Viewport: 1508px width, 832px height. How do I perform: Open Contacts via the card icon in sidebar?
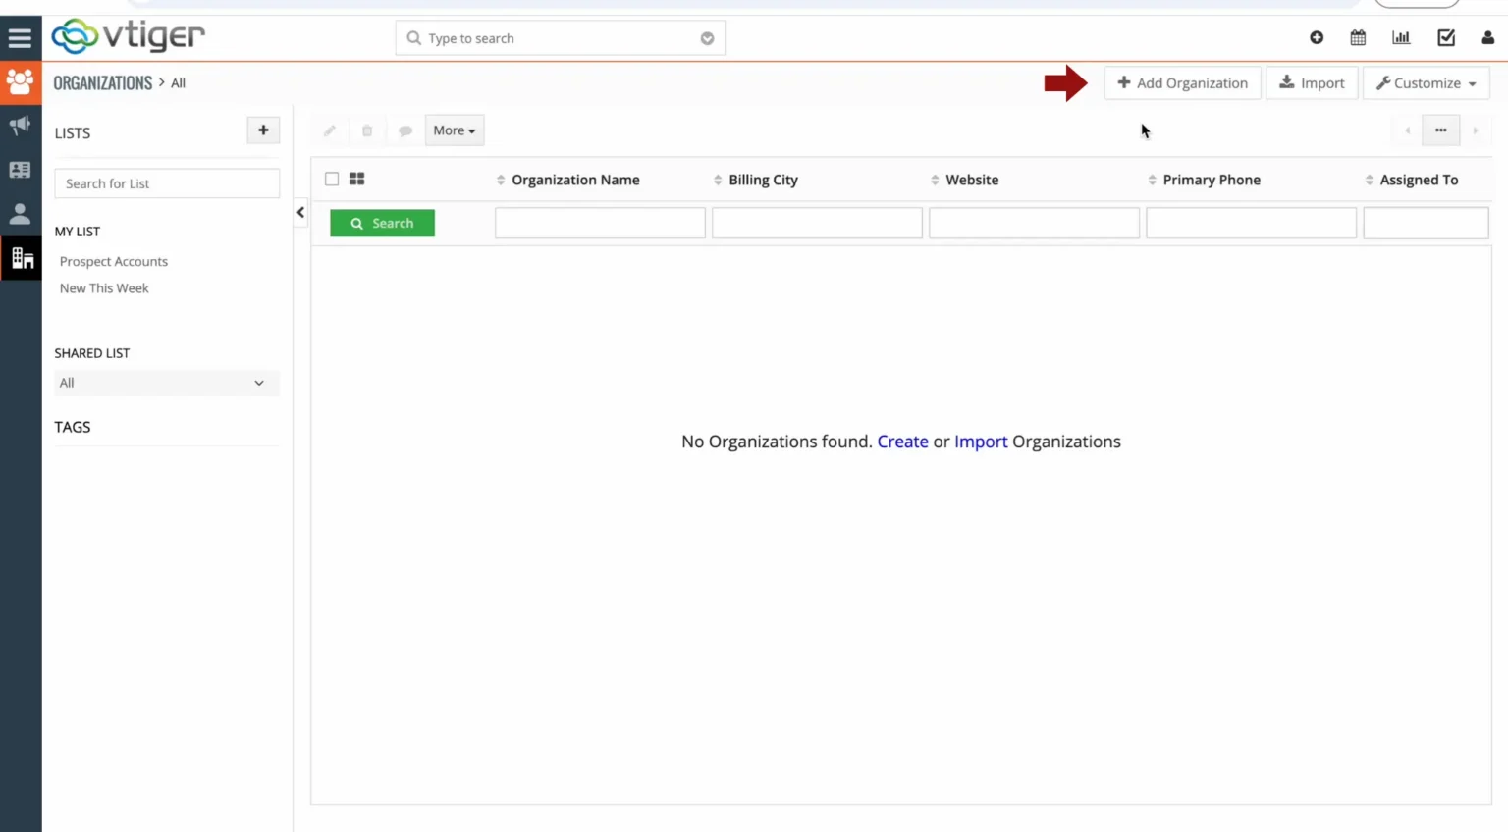(21, 169)
